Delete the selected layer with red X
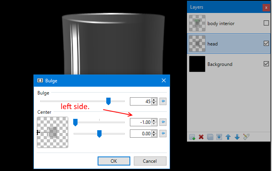This screenshot has width=272, height=171. pyautogui.click(x=201, y=137)
